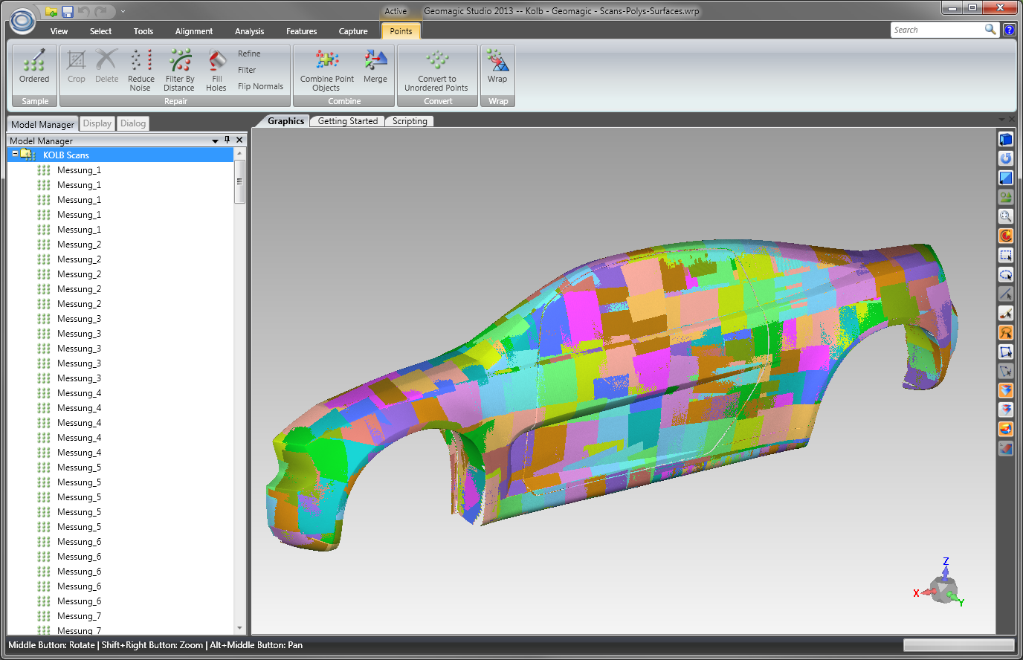Switch to the Graphics view tab

[x=285, y=121]
